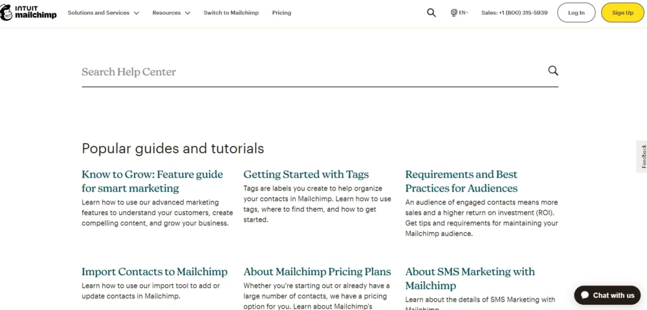Open About Mailchimp Pricing Plans article
The image size is (647, 310).
click(317, 272)
